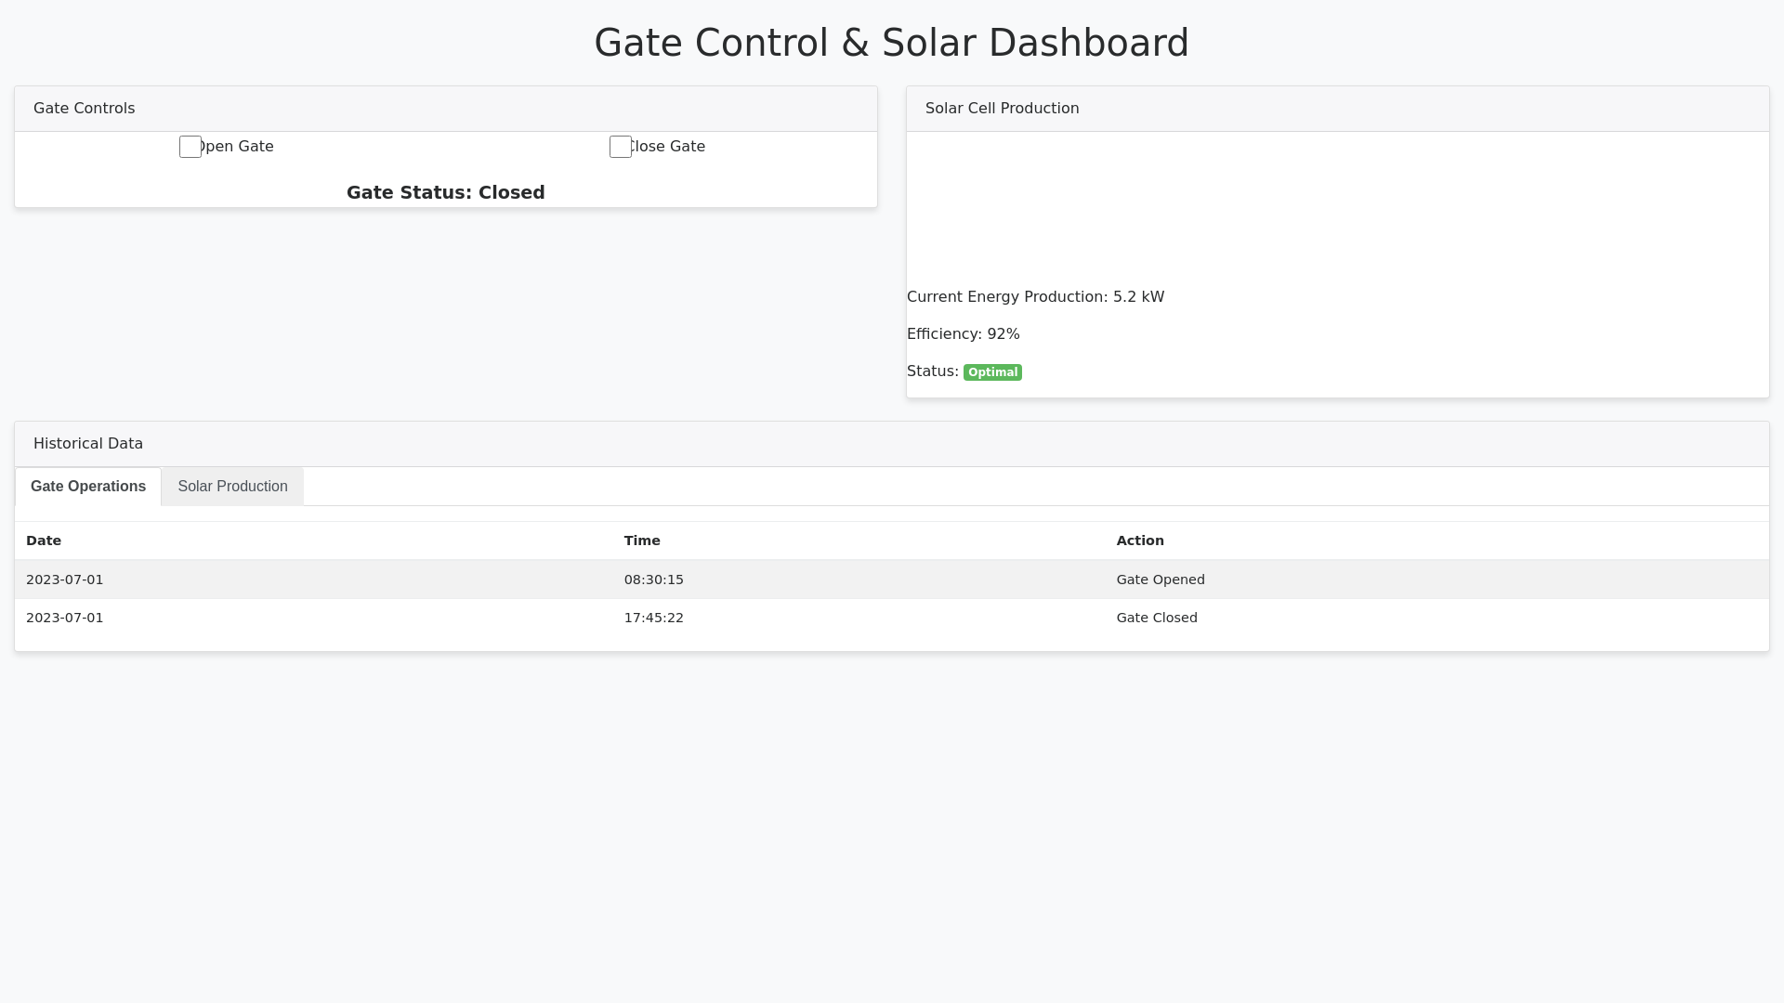
Task: Click the Action column header
Action: [1139, 540]
